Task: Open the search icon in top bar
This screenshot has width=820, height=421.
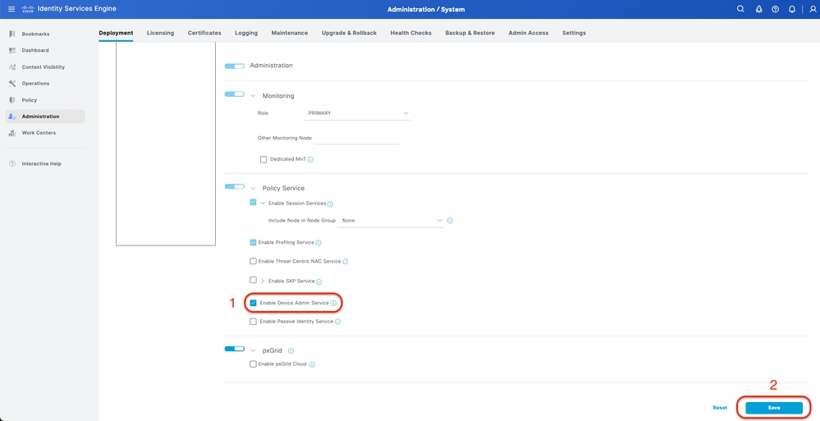Action: tap(740, 9)
